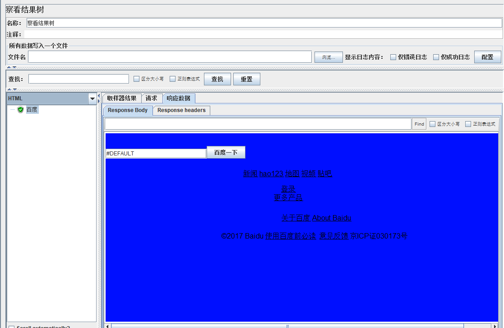The height and width of the screenshot is (328, 504).
Task: Click the collapse arrows above the search row
Action: click(12, 68)
